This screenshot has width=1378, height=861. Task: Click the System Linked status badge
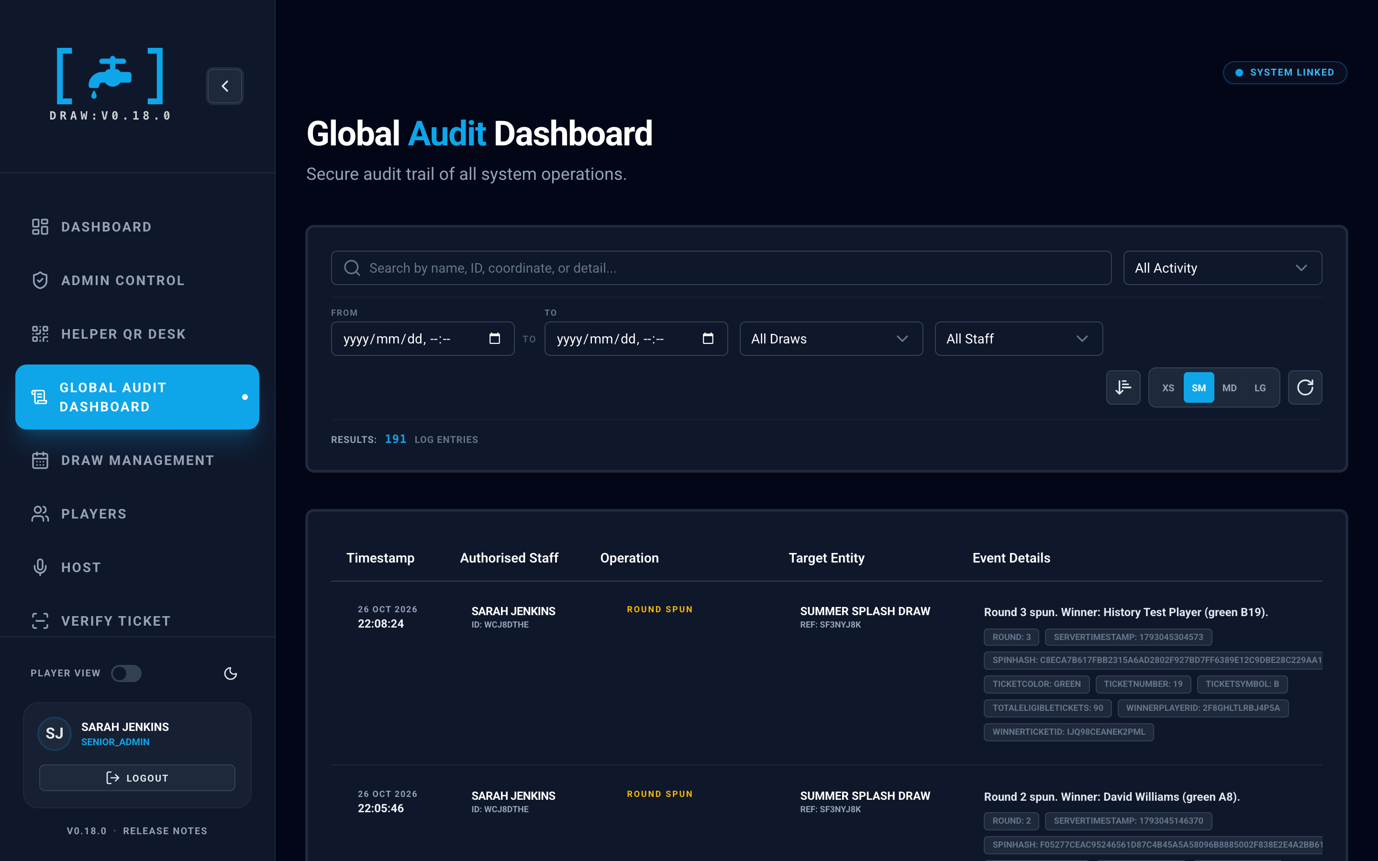(x=1284, y=72)
